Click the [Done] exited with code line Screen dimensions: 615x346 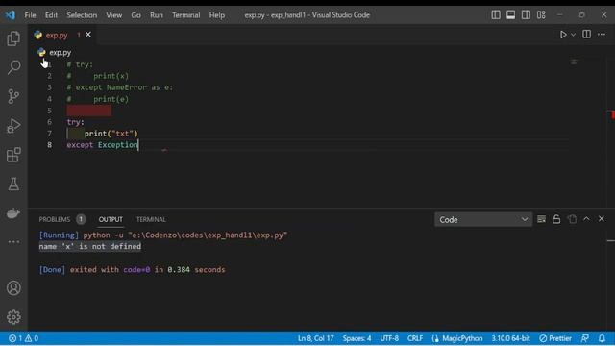tap(133, 269)
